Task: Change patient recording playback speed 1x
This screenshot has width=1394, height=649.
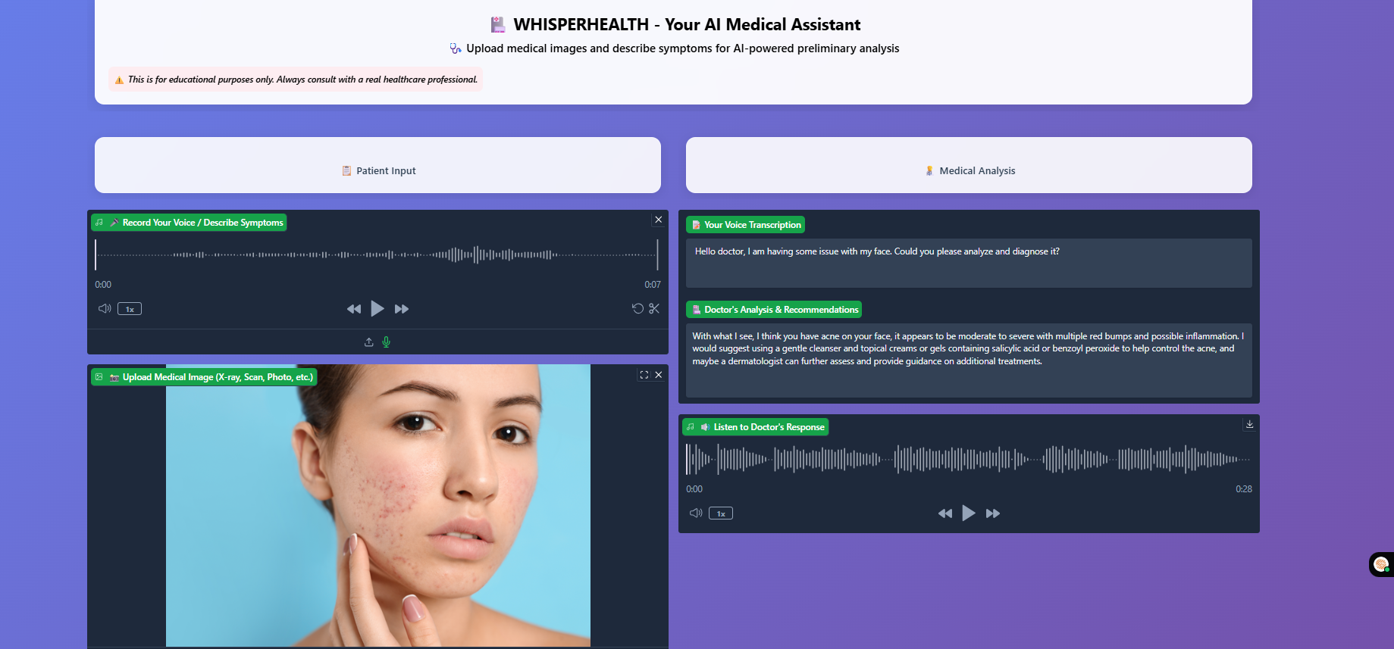Action: (x=130, y=309)
